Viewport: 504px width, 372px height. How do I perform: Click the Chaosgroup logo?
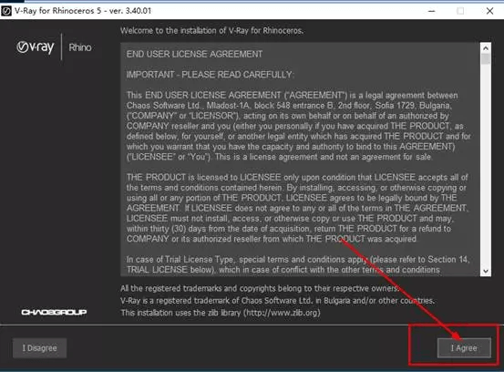[x=54, y=312]
